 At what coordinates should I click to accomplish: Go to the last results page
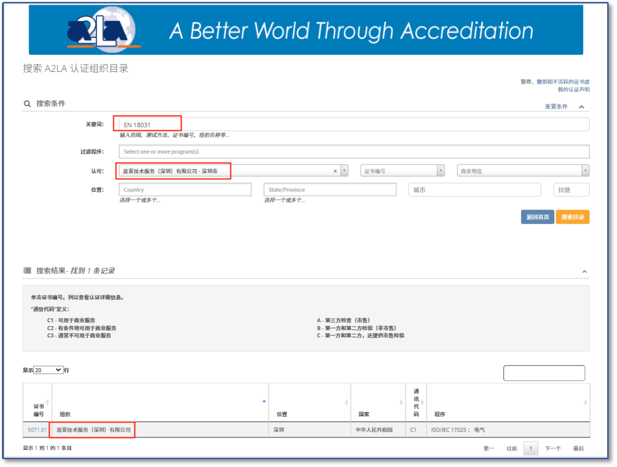click(578, 448)
